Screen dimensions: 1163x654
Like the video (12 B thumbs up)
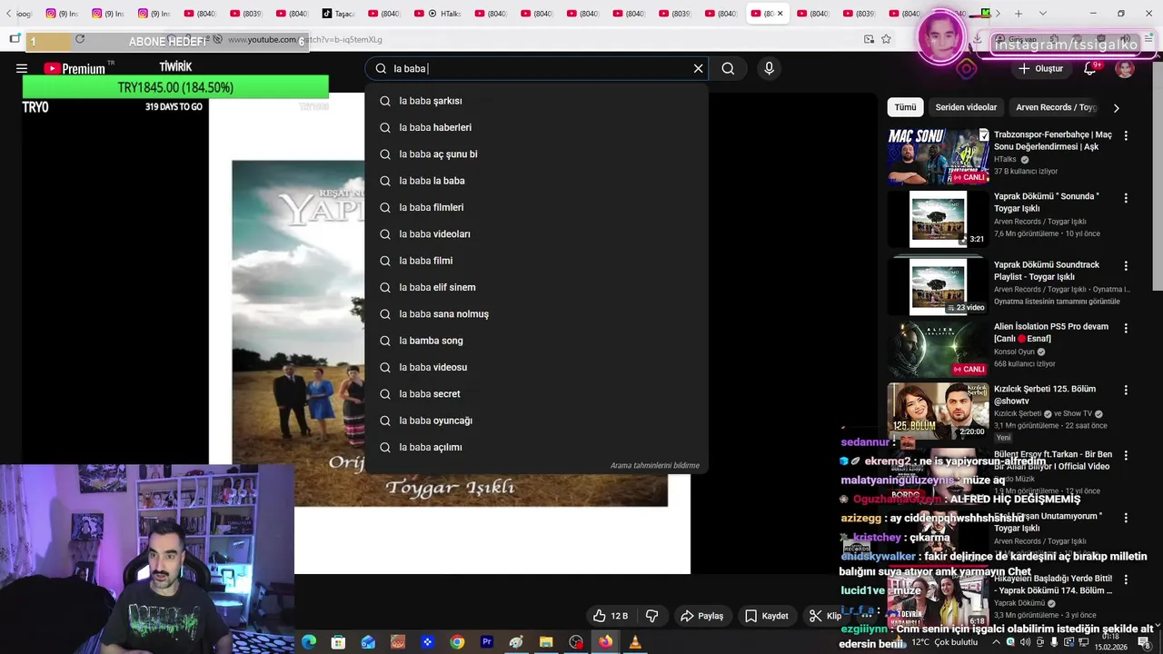point(610,616)
